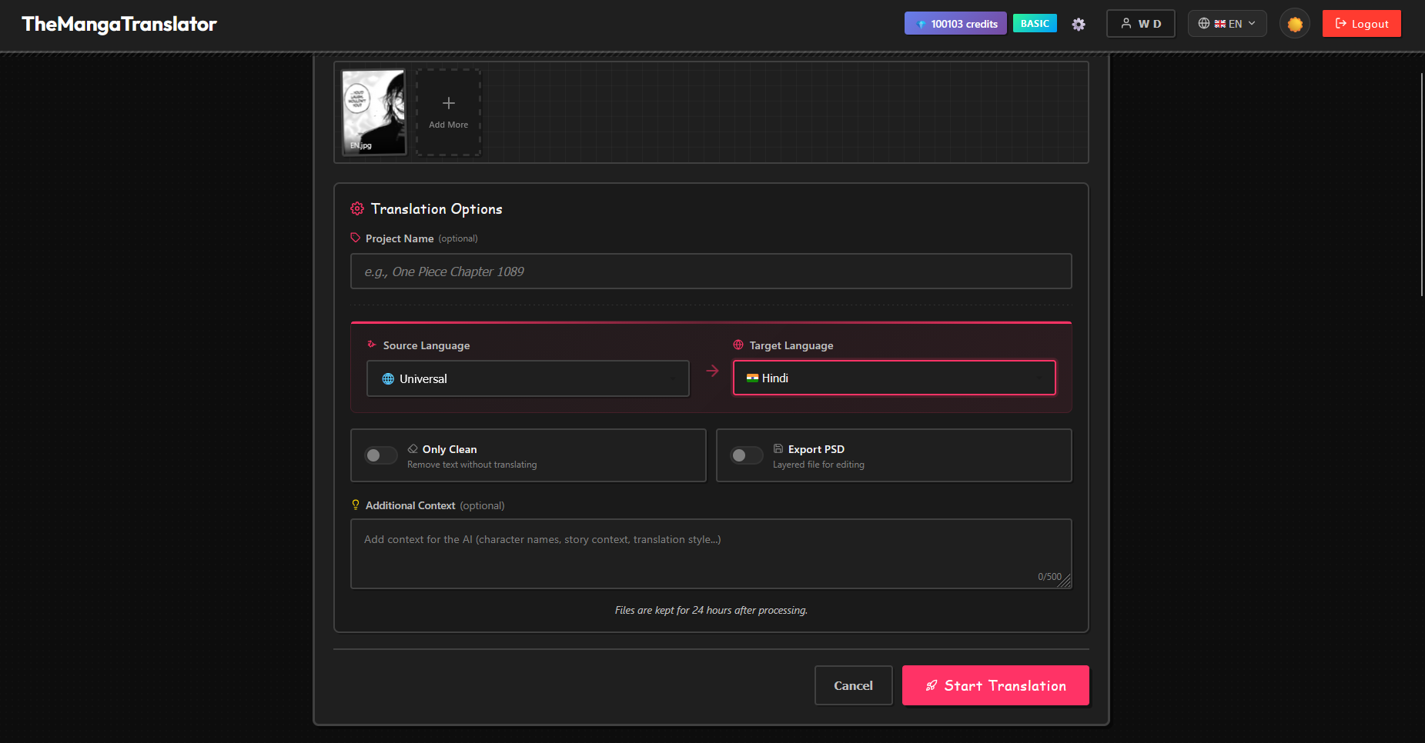
Task: Click the lightbulb icon beside Additional Context
Action: click(x=355, y=505)
